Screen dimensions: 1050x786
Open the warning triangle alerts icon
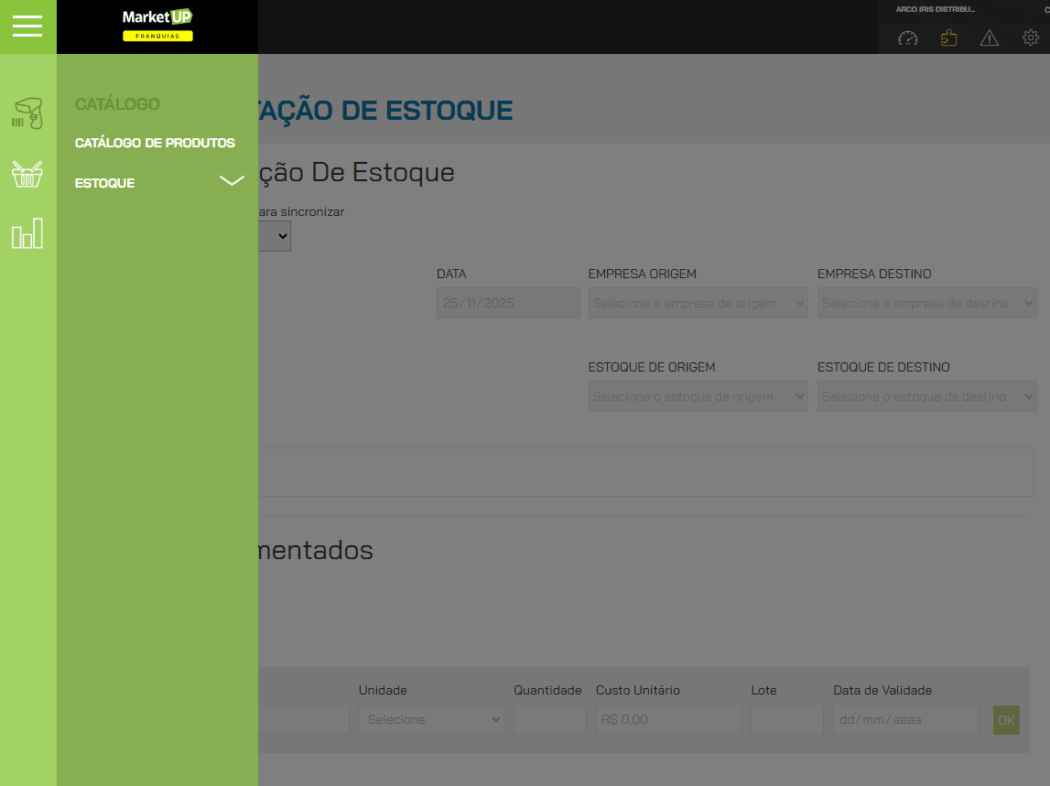[989, 38]
